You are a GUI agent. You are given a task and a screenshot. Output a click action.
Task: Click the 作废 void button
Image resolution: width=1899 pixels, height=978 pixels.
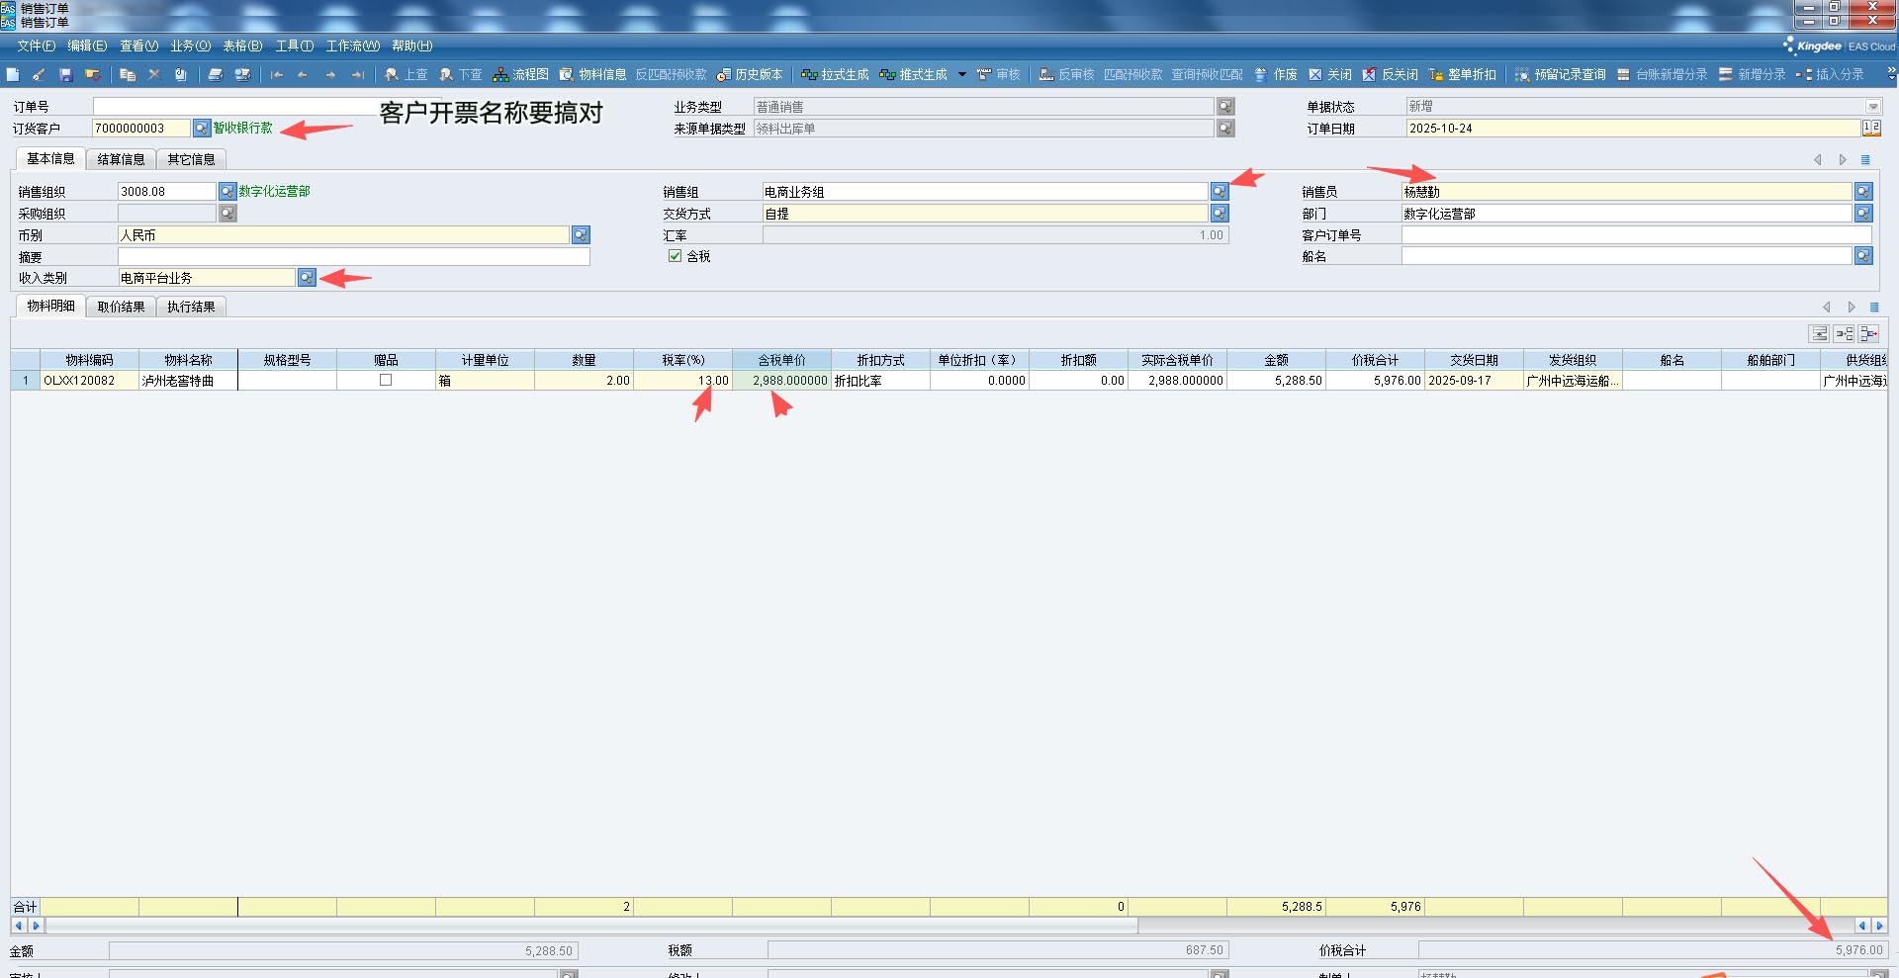pyautogui.click(x=1275, y=75)
